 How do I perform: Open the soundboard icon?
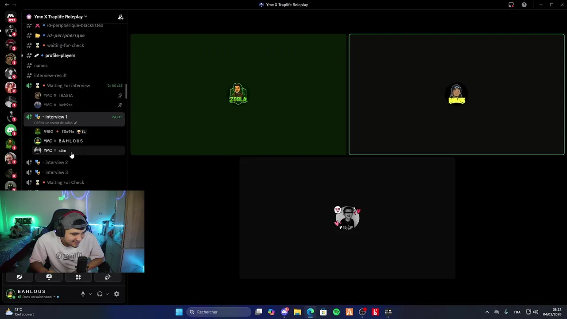[107, 277]
